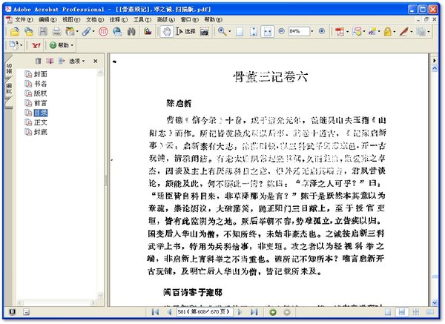Select the 封面 bookmark

(x=40, y=74)
